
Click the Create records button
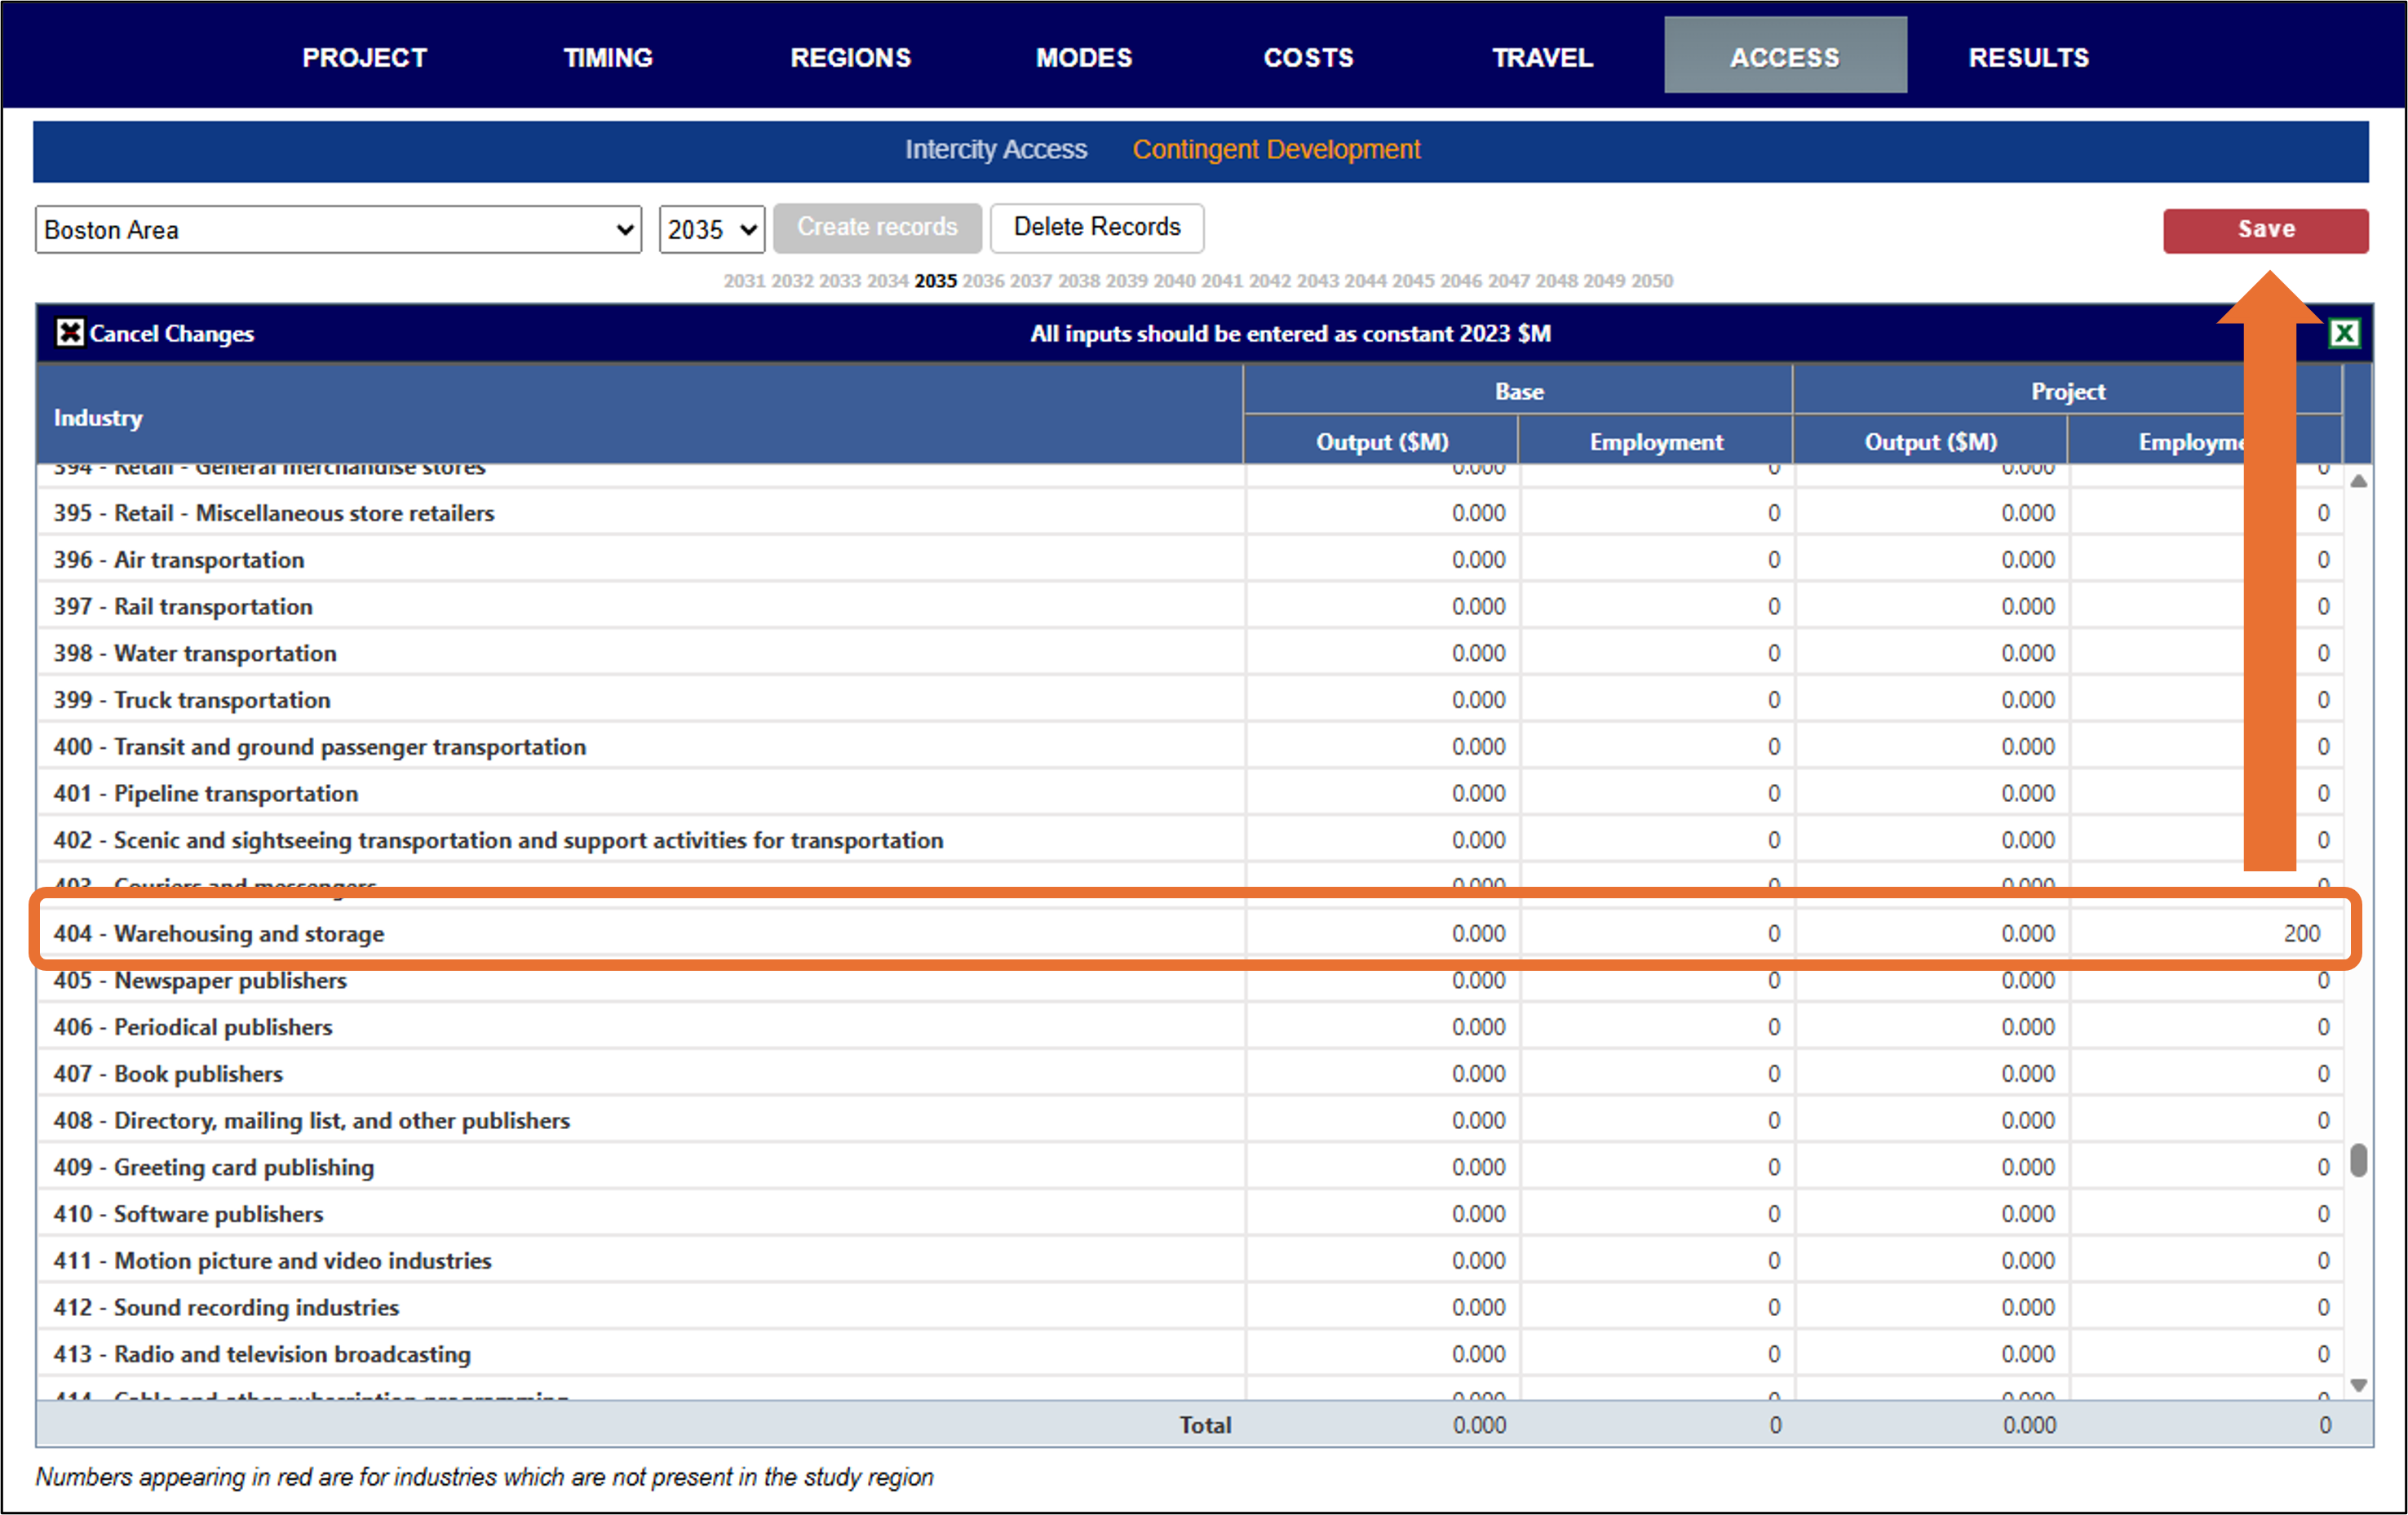(876, 227)
